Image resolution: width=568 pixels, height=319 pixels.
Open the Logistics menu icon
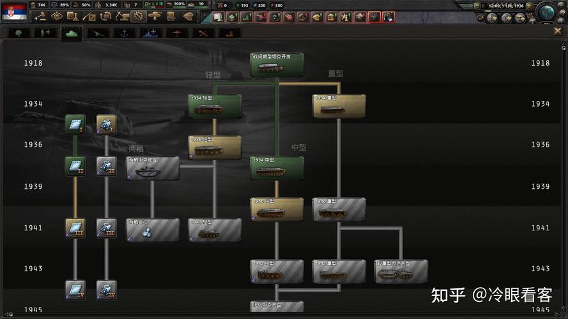[x=171, y=17]
